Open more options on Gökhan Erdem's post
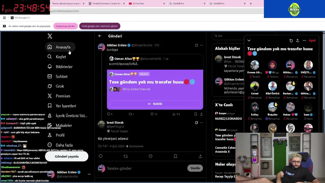The height and width of the screenshot is (183, 325). click(x=201, y=45)
